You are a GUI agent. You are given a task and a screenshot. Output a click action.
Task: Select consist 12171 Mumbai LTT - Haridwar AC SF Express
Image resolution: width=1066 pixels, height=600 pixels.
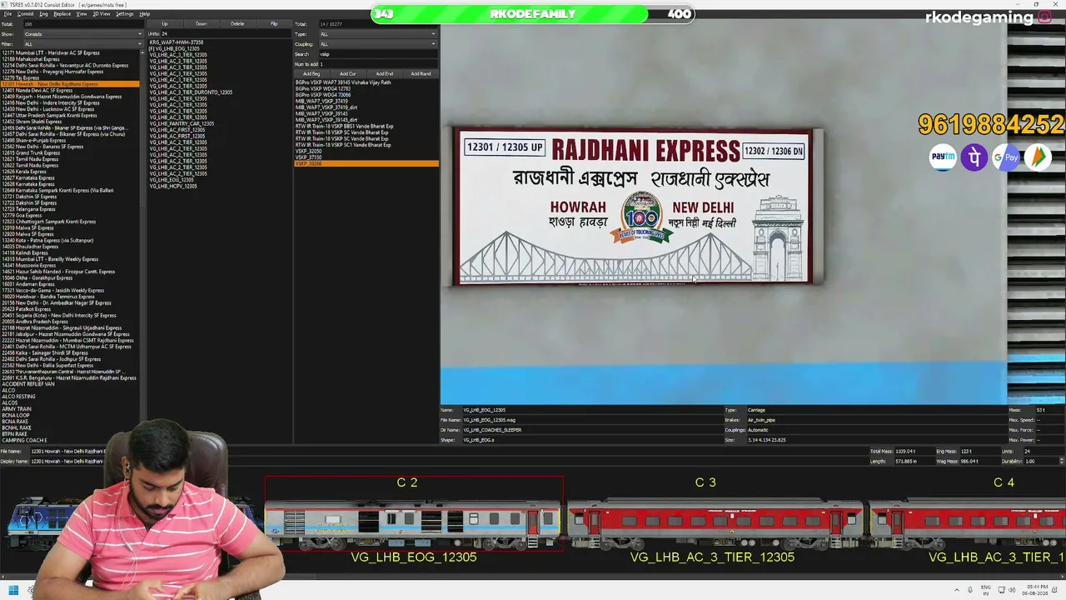(x=51, y=53)
